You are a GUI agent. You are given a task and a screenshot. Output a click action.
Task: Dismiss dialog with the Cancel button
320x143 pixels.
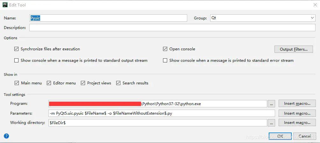click(305, 136)
